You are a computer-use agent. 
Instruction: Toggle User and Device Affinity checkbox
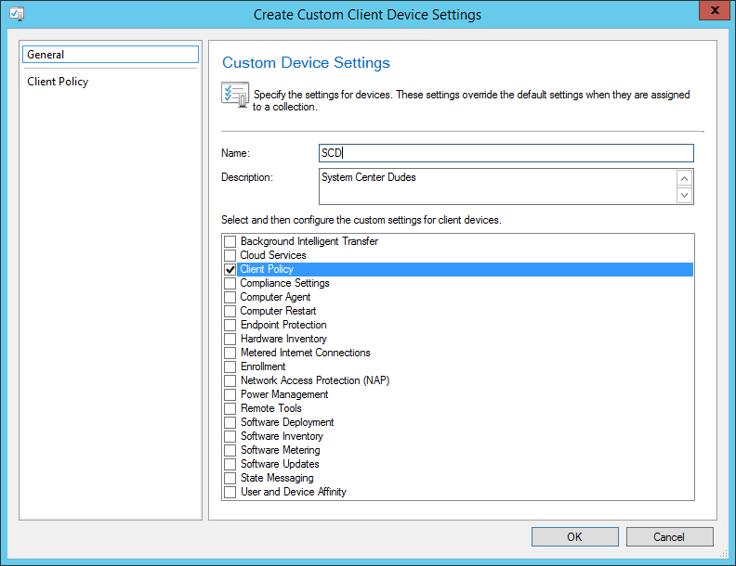pos(230,492)
